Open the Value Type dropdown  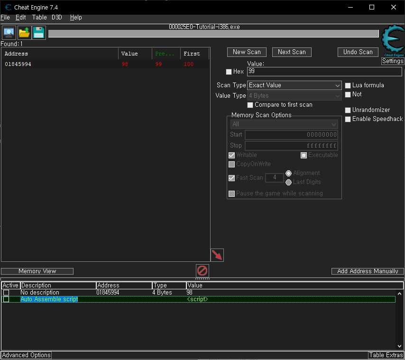(x=294, y=96)
